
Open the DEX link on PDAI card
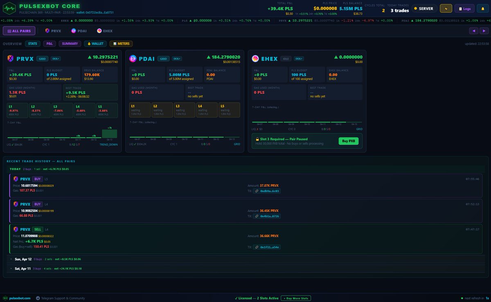pyautogui.click(x=176, y=59)
